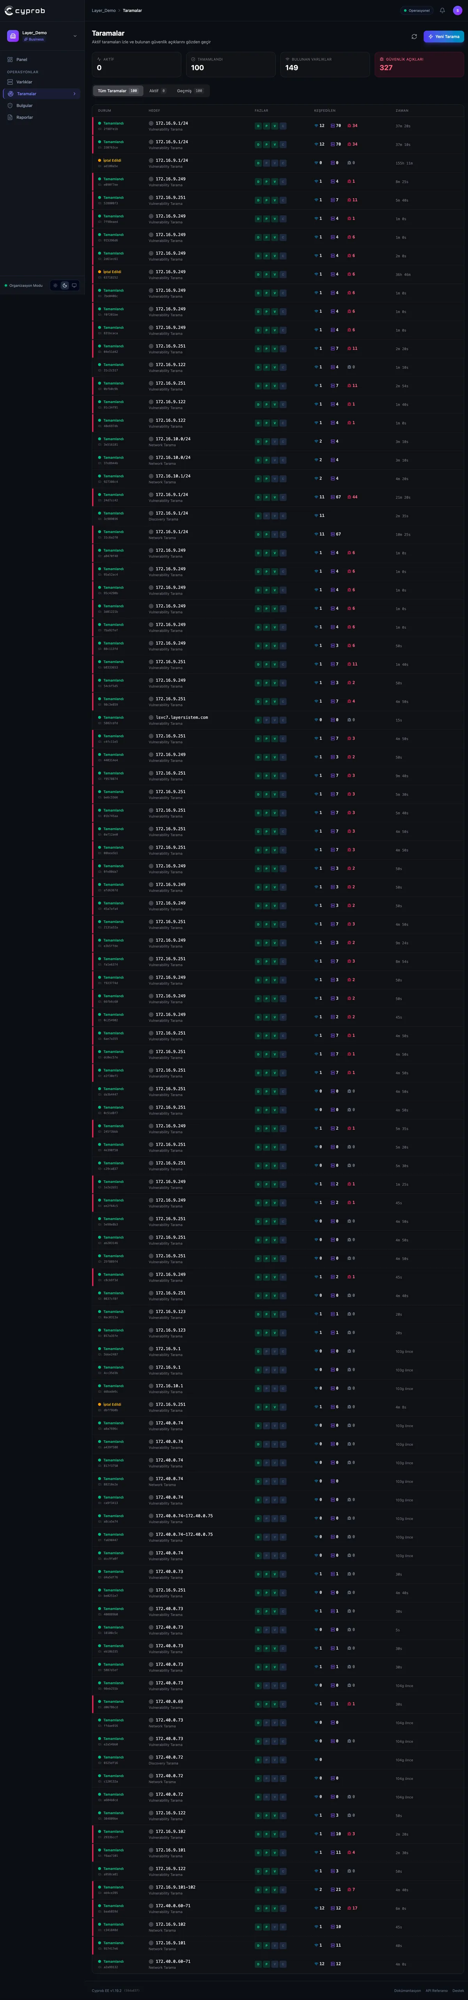Viewport: 468px width, 2000px height.
Task: Open the 172.40.0.72 Discovery Tarama row
Action: click(278, 1760)
